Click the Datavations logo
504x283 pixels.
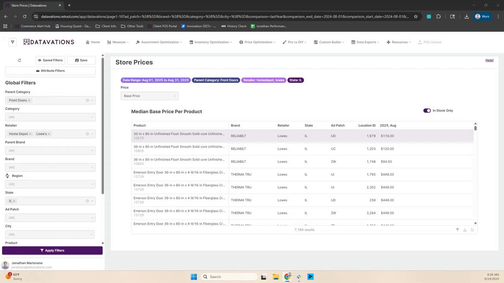[x=49, y=42]
